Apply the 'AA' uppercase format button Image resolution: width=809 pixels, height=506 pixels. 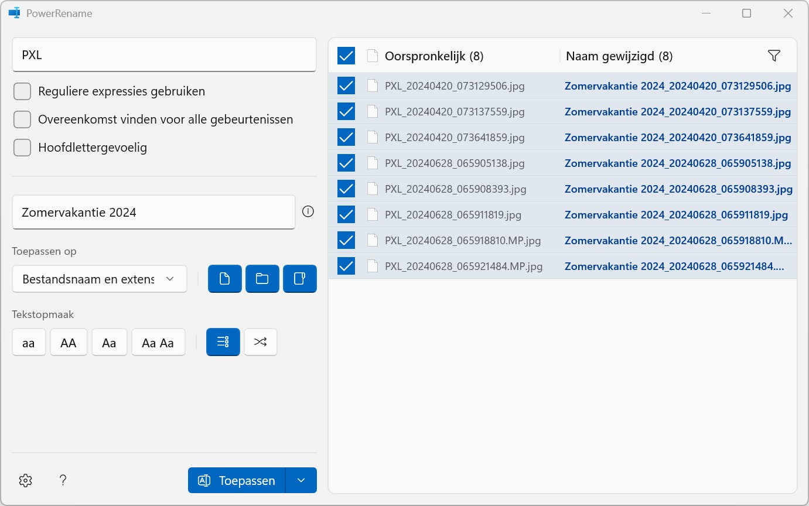tap(69, 343)
